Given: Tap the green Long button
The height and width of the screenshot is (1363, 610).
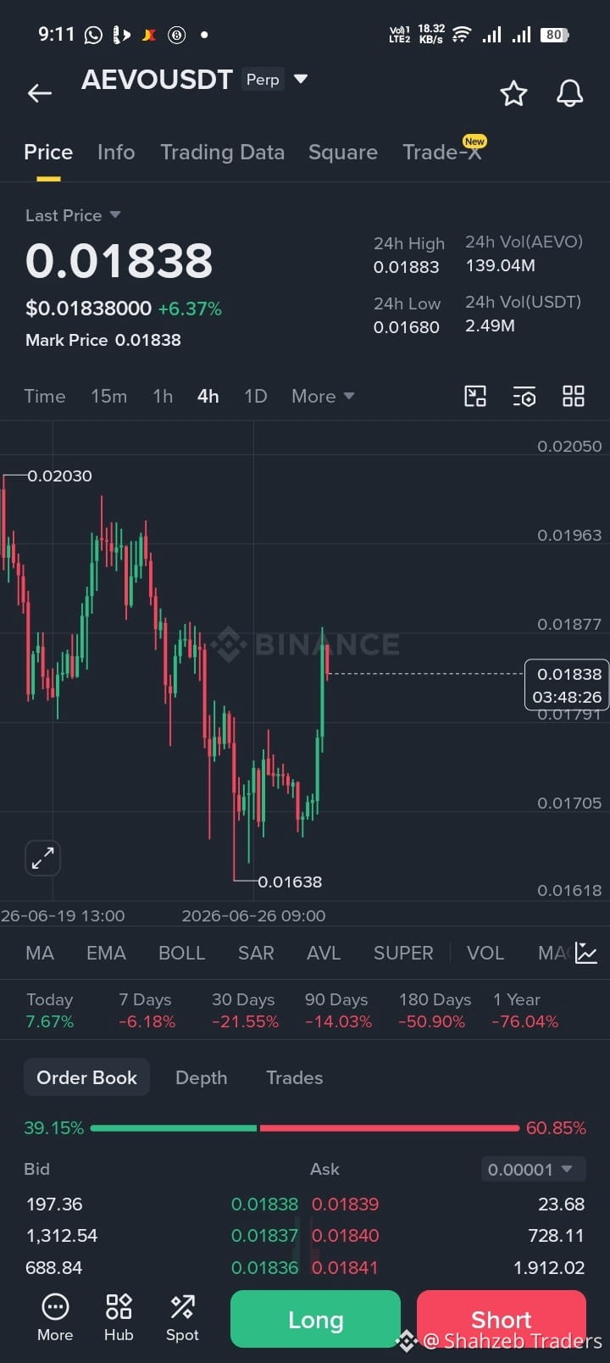Looking at the screenshot, I should click(315, 1319).
